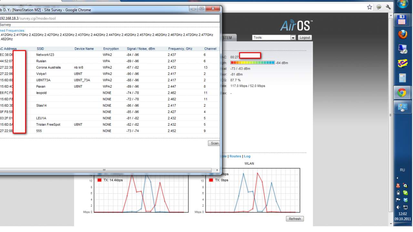
Task: Sort table by Encryption column header
Action: tap(111, 49)
